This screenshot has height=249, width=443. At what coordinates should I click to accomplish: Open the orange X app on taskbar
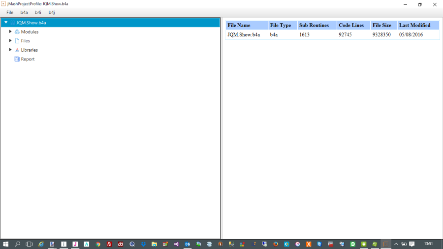point(309,244)
